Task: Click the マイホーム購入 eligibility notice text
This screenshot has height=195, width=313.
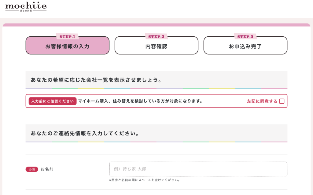Action: pyautogui.click(x=140, y=101)
